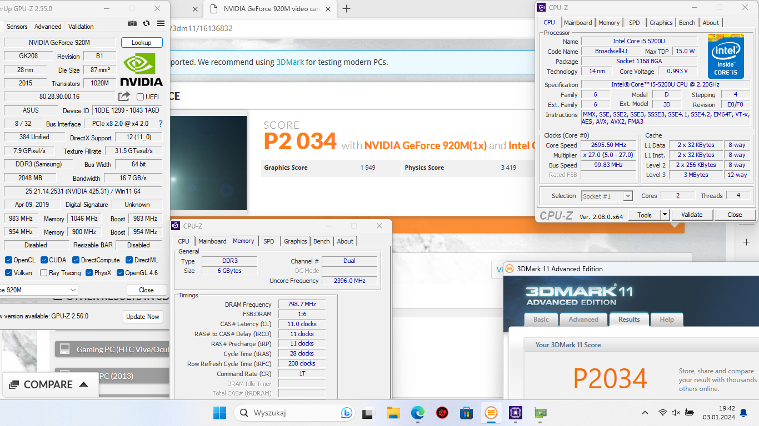This screenshot has height=426, width=759.
Task: Click the plus icon in browser sidebar
Action: (747, 242)
